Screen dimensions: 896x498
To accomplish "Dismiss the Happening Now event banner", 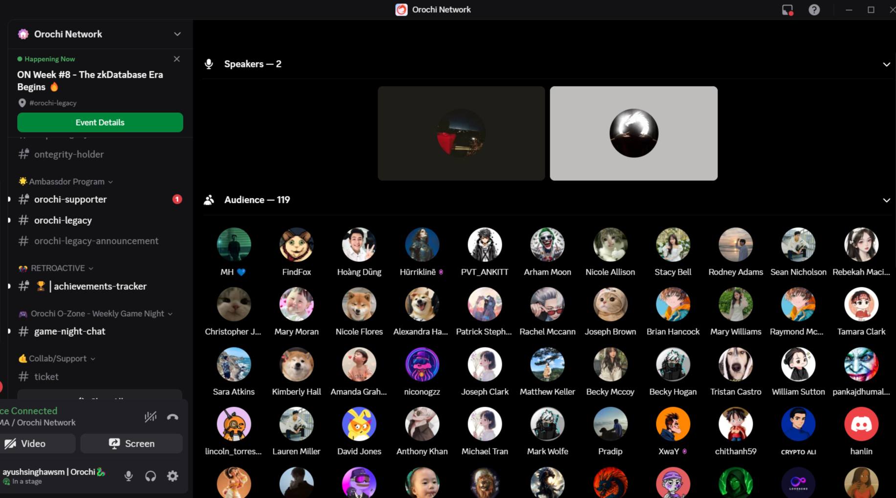I will click(177, 59).
